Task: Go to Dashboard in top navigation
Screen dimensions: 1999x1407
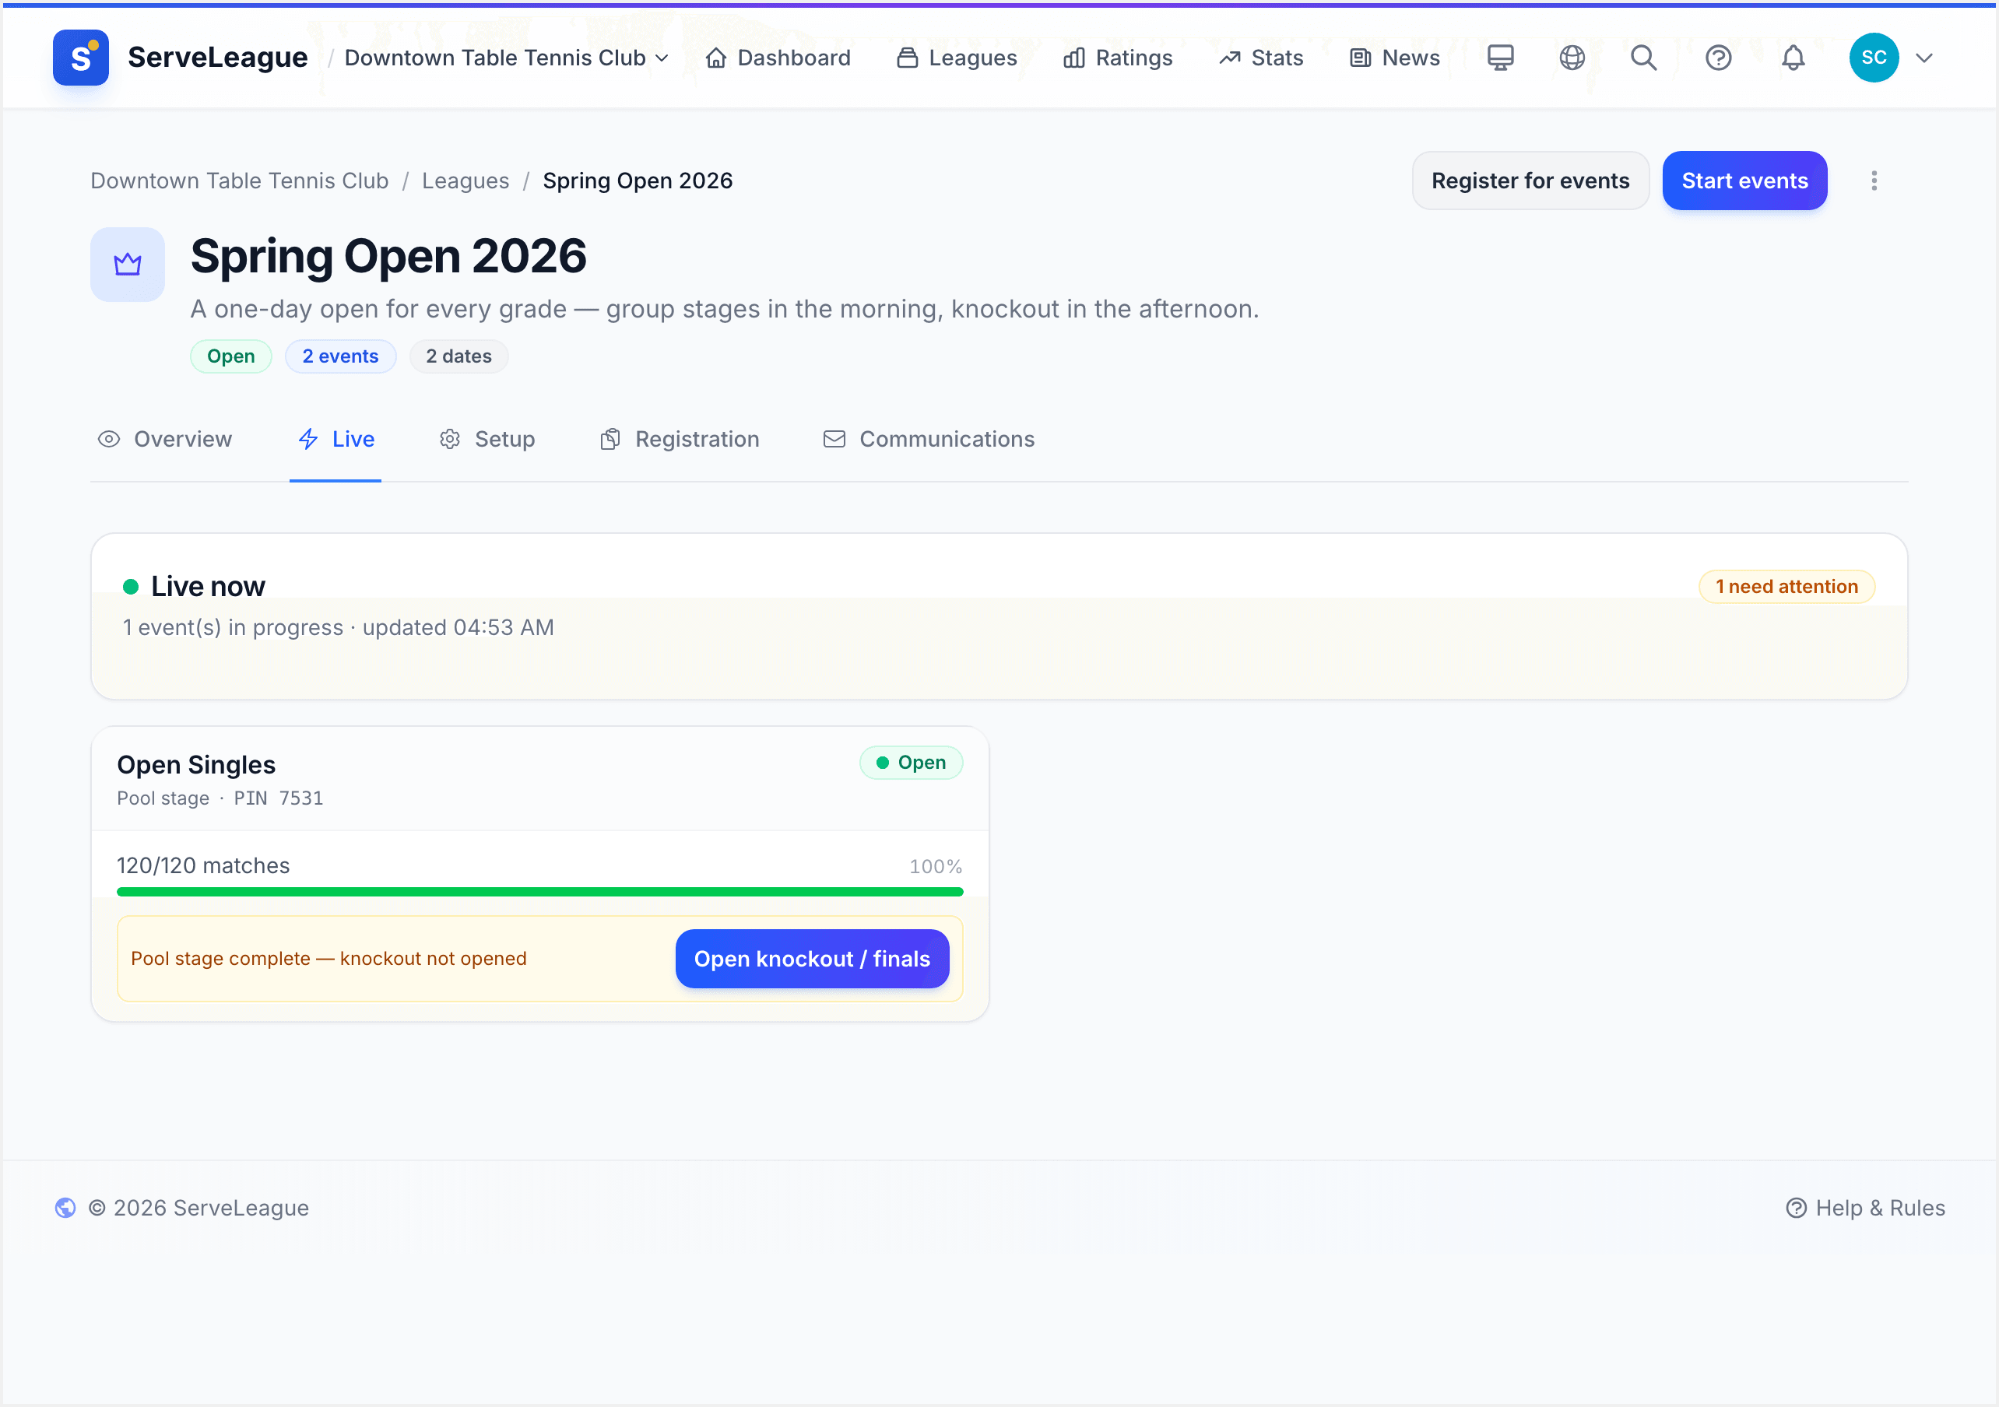Action: tap(778, 58)
